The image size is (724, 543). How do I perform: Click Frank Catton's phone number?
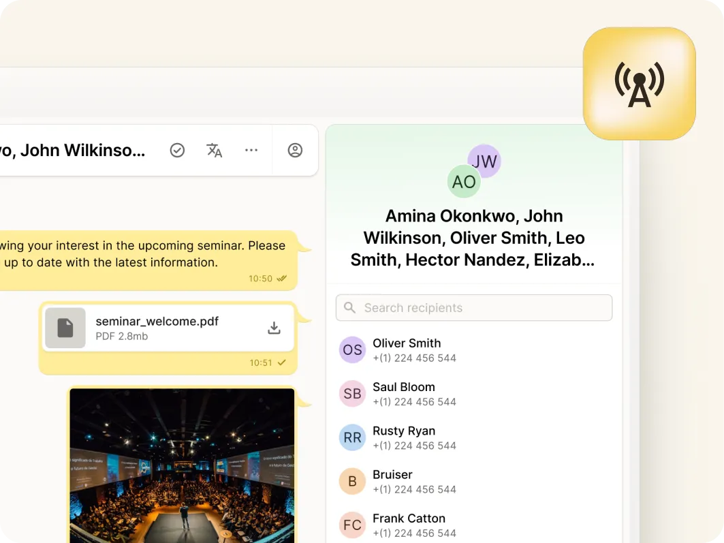click(415, 533)
